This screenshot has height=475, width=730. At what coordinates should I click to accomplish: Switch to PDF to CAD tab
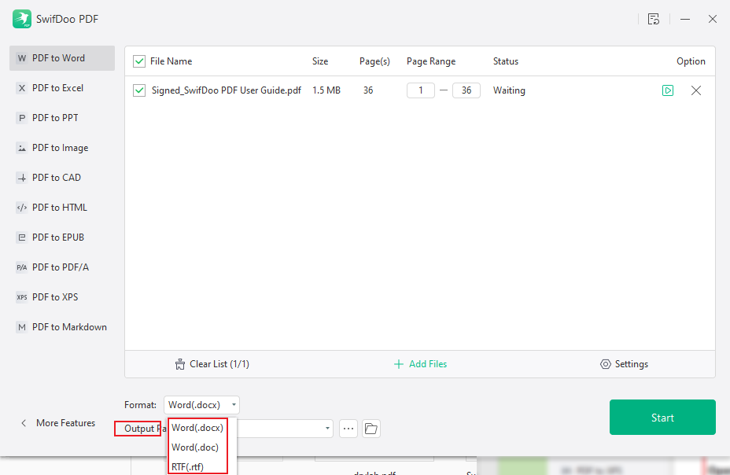click(x=62, y=178)
